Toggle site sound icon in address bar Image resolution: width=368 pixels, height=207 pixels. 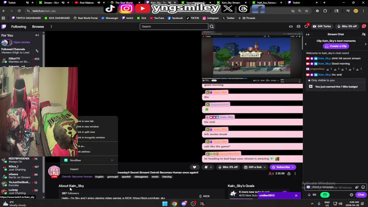[293, 11]
